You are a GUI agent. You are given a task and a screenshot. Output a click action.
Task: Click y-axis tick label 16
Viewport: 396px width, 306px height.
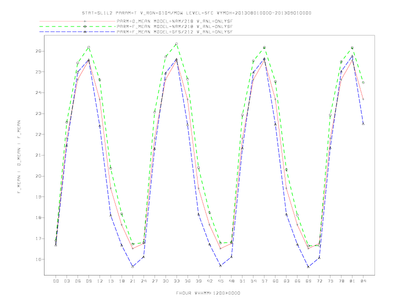38,259
